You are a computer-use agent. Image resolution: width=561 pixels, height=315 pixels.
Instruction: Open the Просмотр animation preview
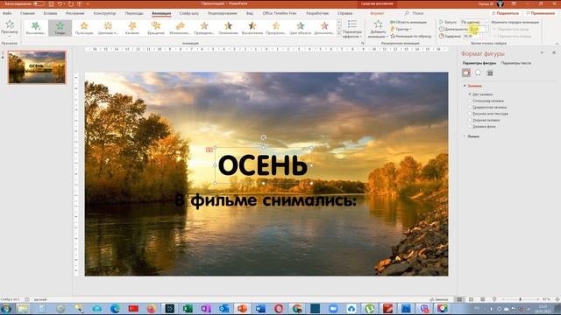[10, 28]
